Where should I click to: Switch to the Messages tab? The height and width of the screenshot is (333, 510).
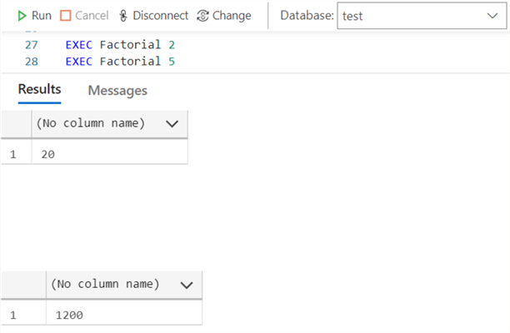(117, 90)
